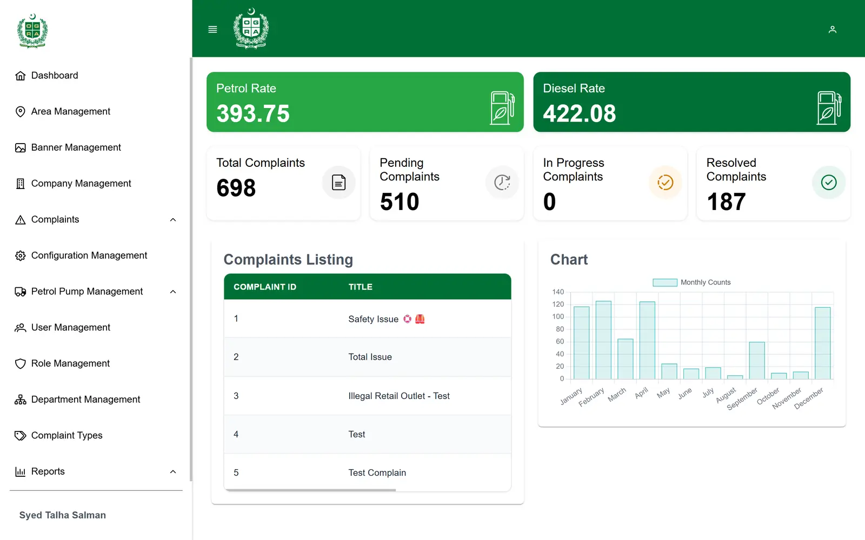Click the Department Management hierarchy icon
Image resolution: width=865 pixels, height=540 pixels.
coord(21,400)
